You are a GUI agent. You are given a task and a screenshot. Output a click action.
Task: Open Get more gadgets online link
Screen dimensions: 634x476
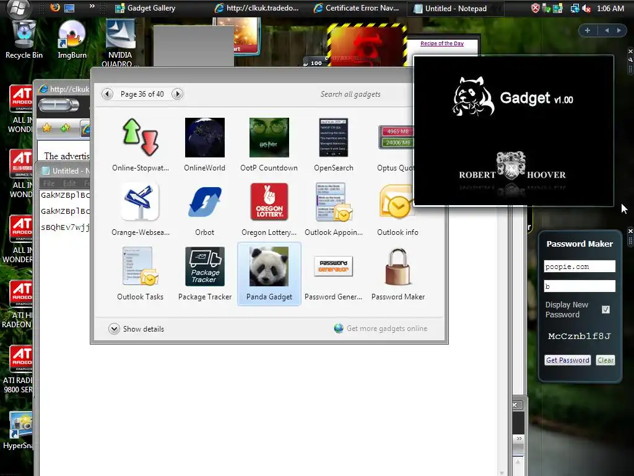coord(381,328)
